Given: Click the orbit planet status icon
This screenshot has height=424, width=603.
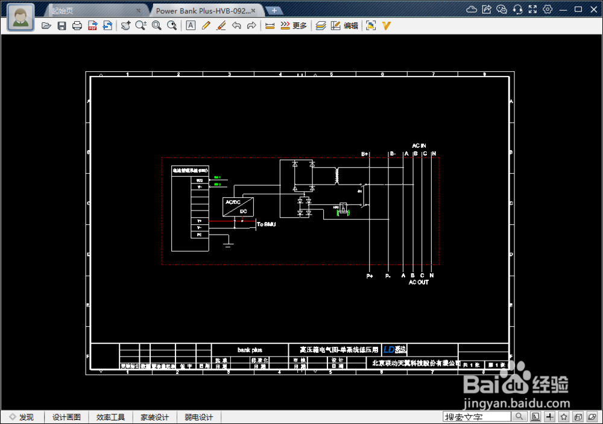Looking at the screenshot, I should click(592, 417).
